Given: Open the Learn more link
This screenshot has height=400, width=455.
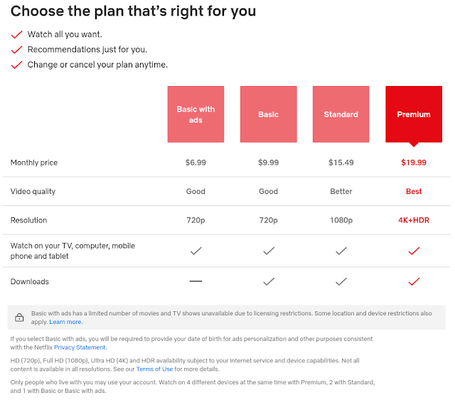Looking at the screenshot, I should (66, 322).
